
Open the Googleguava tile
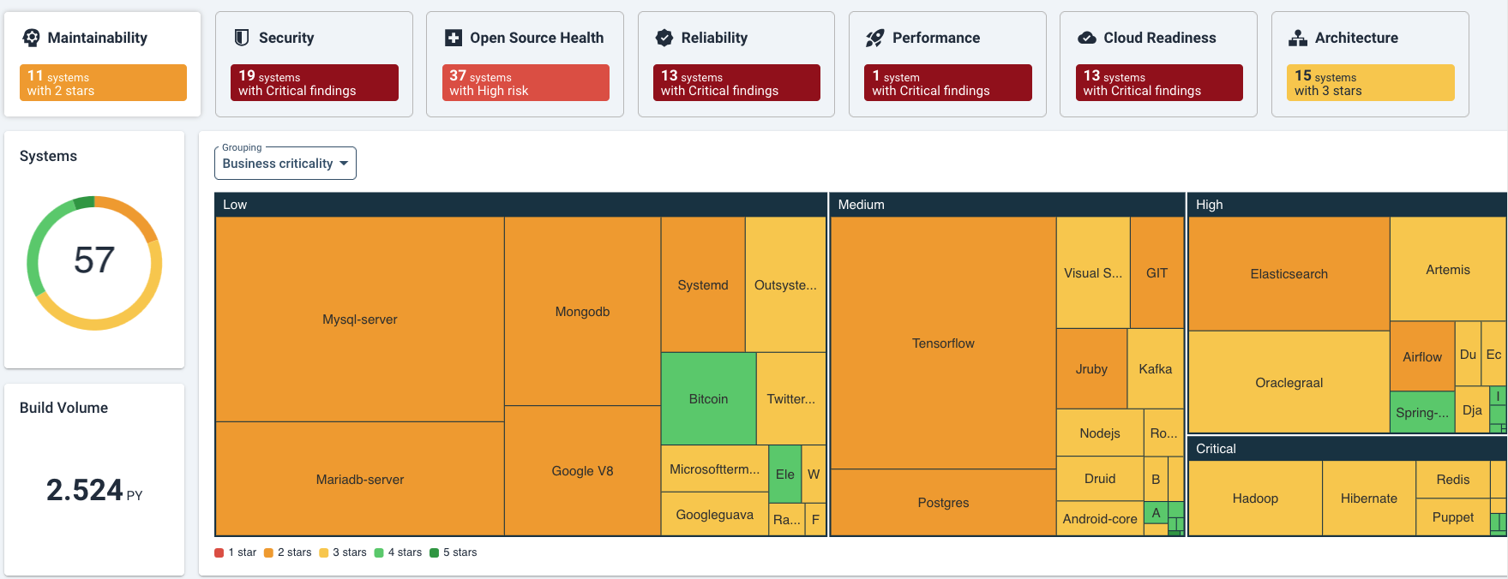(x=715, y=514)
